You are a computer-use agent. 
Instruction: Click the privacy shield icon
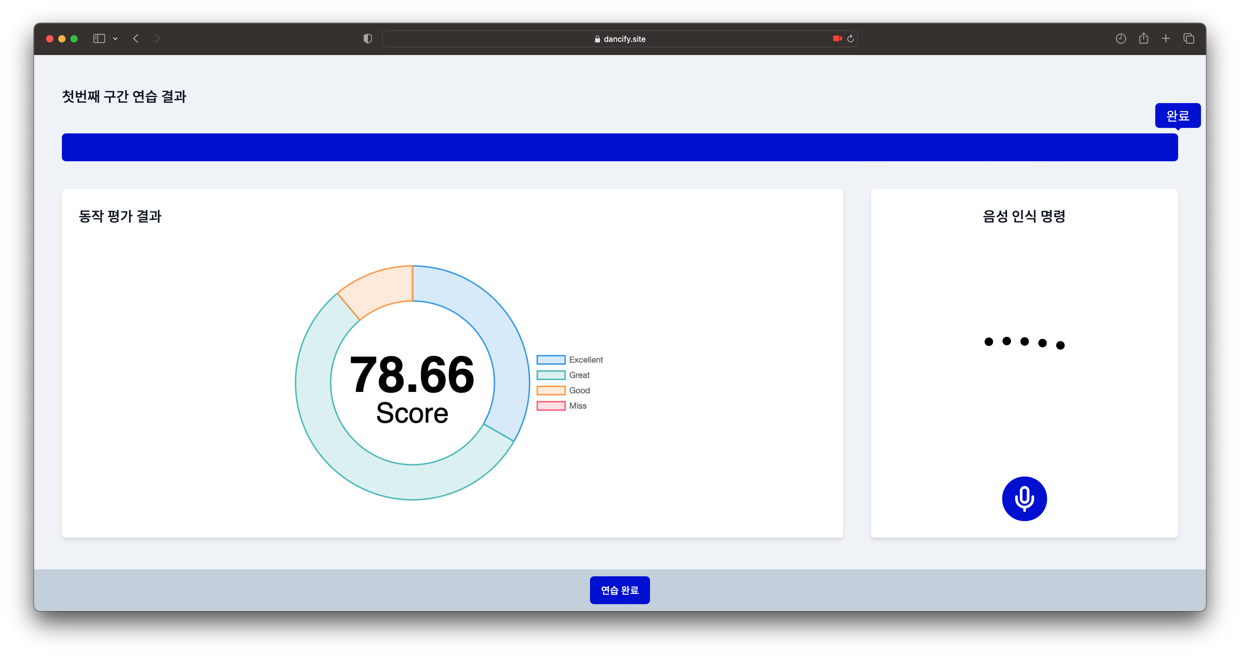pyautogui.click(x=368, y=38)
